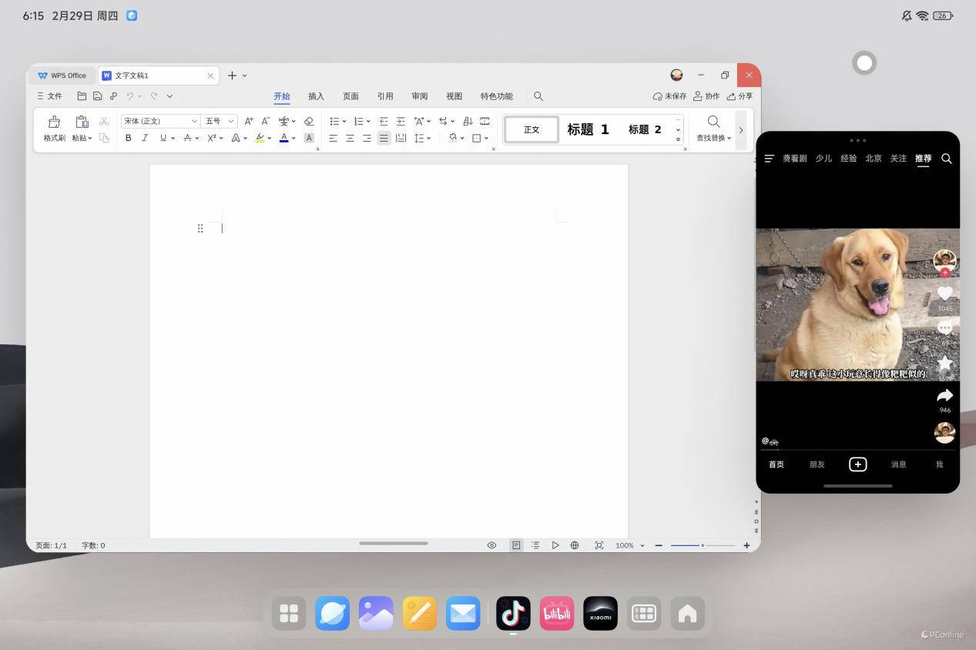The image size is (976, 650).
Task: Switch to the 插入 (Insert) ribbon tab
Action: [316, 96]
